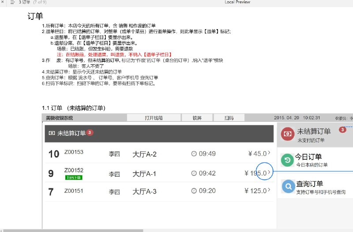Click serial number 7 in the order list
Screen dimensions: 353x232
coord(51,192)
